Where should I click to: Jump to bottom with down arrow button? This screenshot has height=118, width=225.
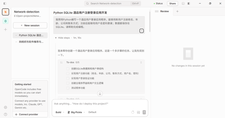100,94
